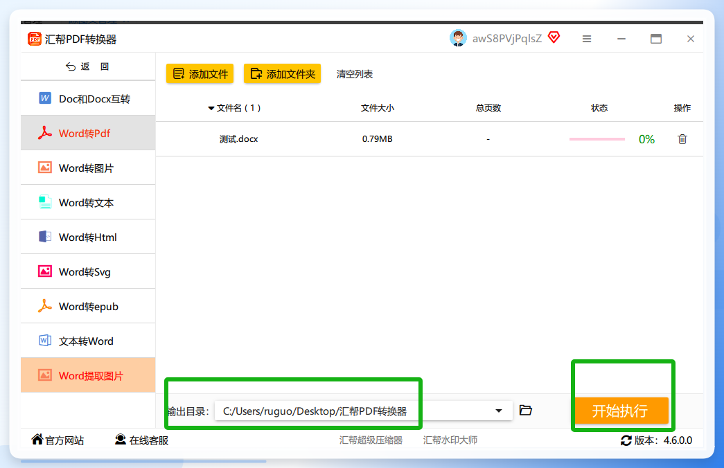Click the image icon beside Word转图片
This screenshot has width=724, height=468.
coord(45,168)
